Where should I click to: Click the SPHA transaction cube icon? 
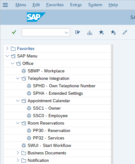click(29, 93)
